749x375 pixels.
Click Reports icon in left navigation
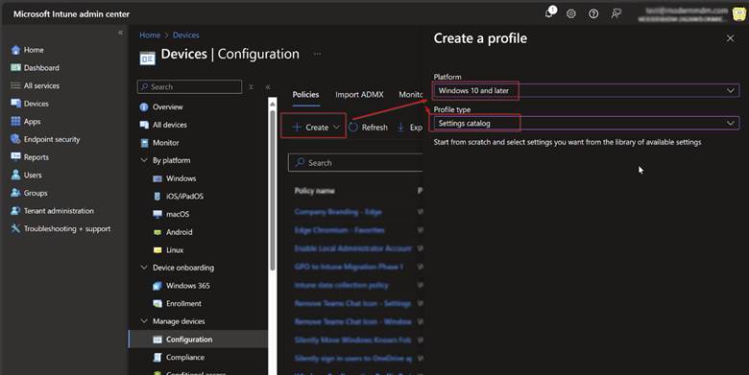(15, 157)
